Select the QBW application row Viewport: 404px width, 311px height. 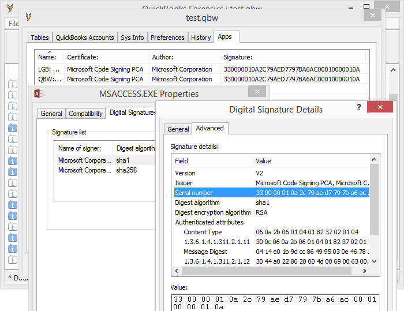tap(200, 79)
